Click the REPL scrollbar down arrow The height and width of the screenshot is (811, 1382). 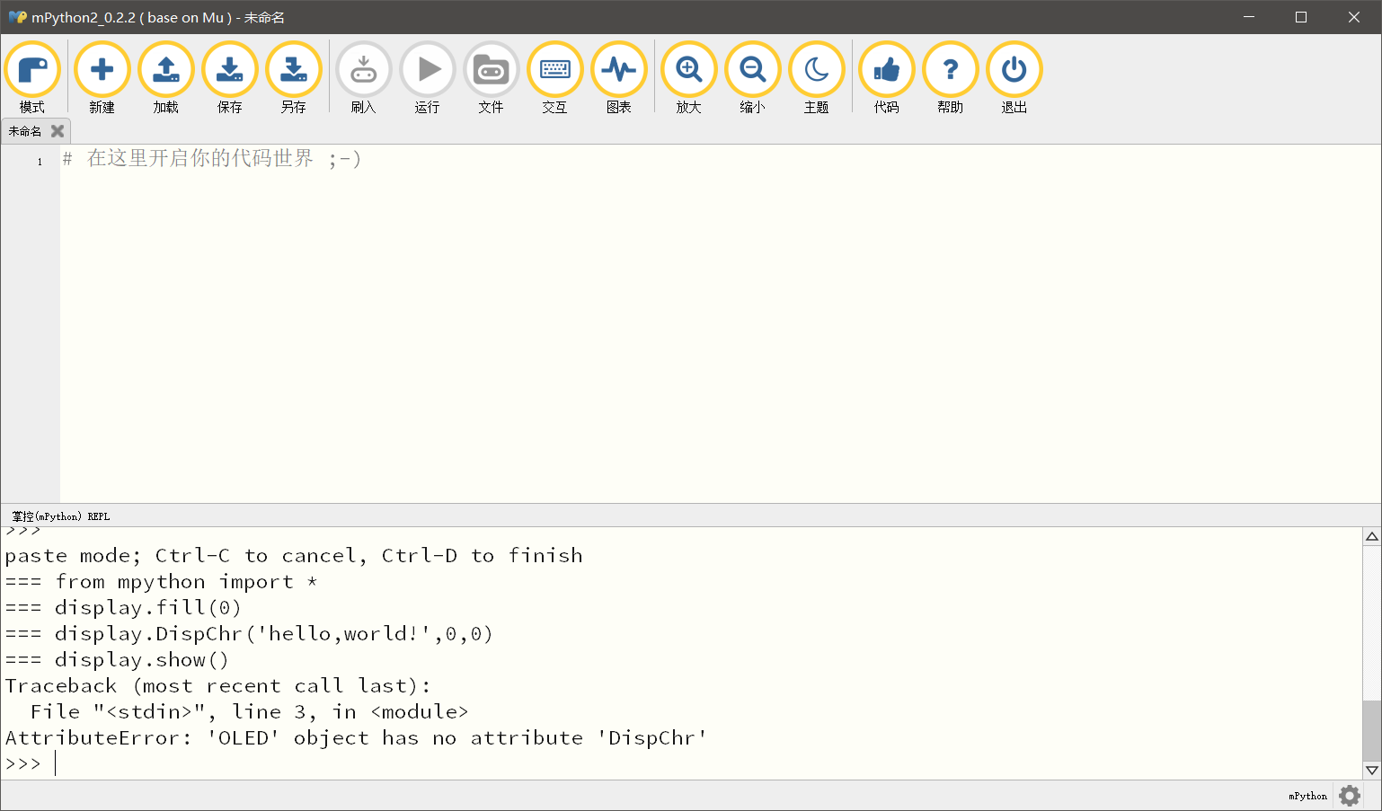[1371, 771]
